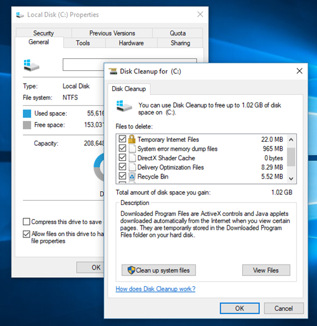The width and height of the screenshot is (317, 326).
Task: Uncheck Temporary Internet Files checkbox
Action: [122, 139]
